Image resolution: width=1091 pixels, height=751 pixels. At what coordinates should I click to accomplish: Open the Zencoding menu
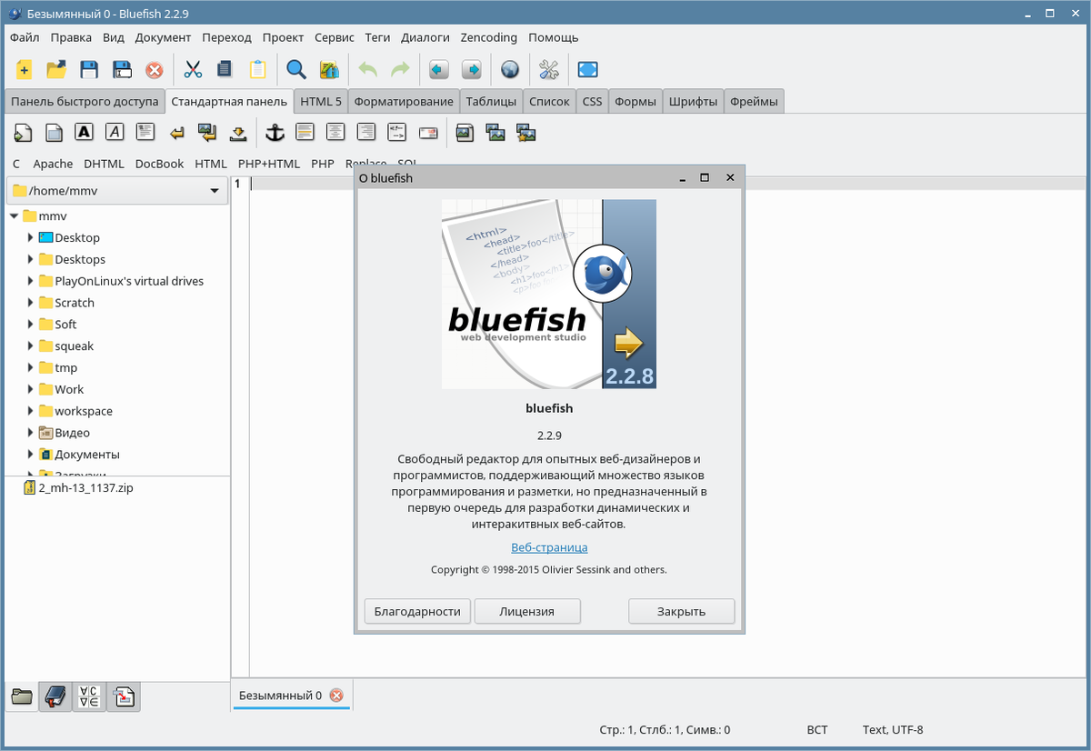(x=489, y=37)
